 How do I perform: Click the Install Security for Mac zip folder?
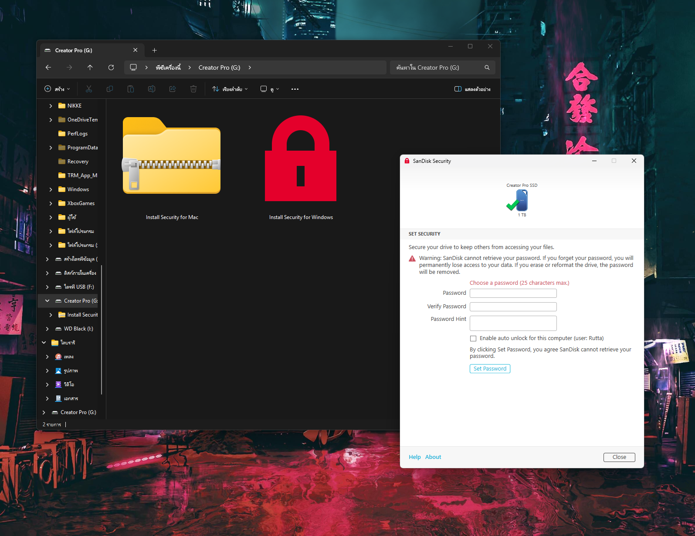172,156
